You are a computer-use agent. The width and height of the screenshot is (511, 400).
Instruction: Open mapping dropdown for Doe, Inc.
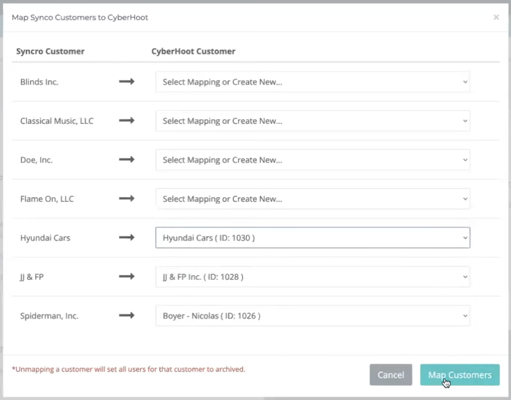pos(312,160)
